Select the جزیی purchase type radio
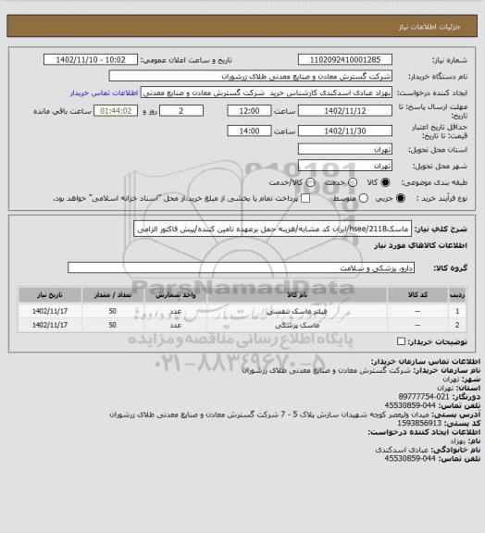485x533 pixels. pos(402,198)
